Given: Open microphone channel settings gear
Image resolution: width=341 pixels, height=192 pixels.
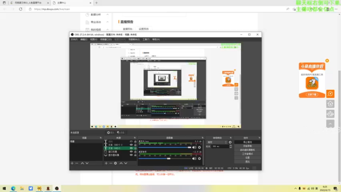Looking at the screenshot, I should [x=199, y=147].
